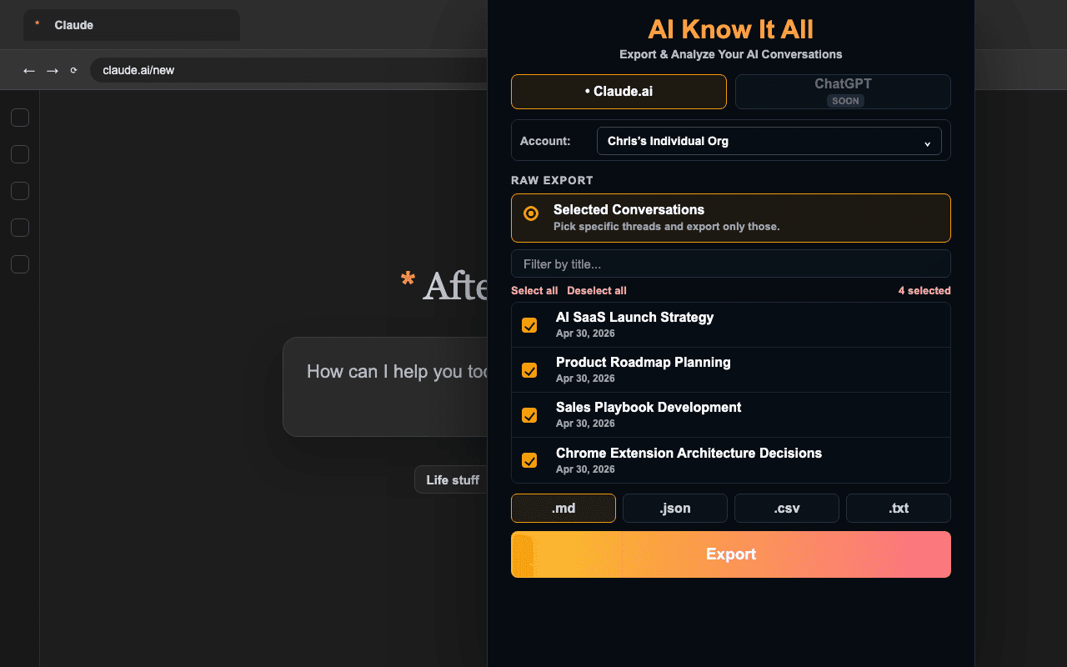The width and height of the screenshot is (1067, 667).
Task: Click the claude.ai/new address bar
Action: 288,70
